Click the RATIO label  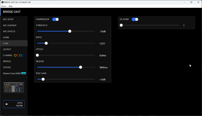coord(39,37)
